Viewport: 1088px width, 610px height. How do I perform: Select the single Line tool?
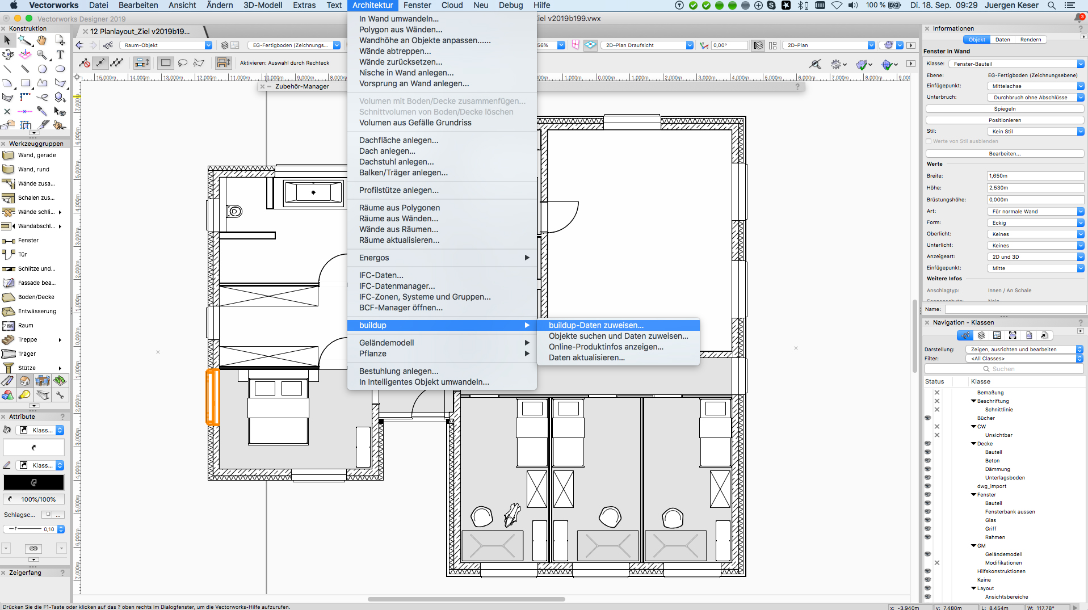click(x=7, y=69)
